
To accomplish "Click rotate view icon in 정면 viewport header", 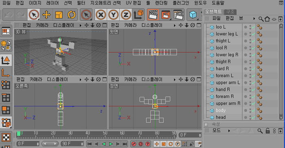I will [x=193, y=79].
